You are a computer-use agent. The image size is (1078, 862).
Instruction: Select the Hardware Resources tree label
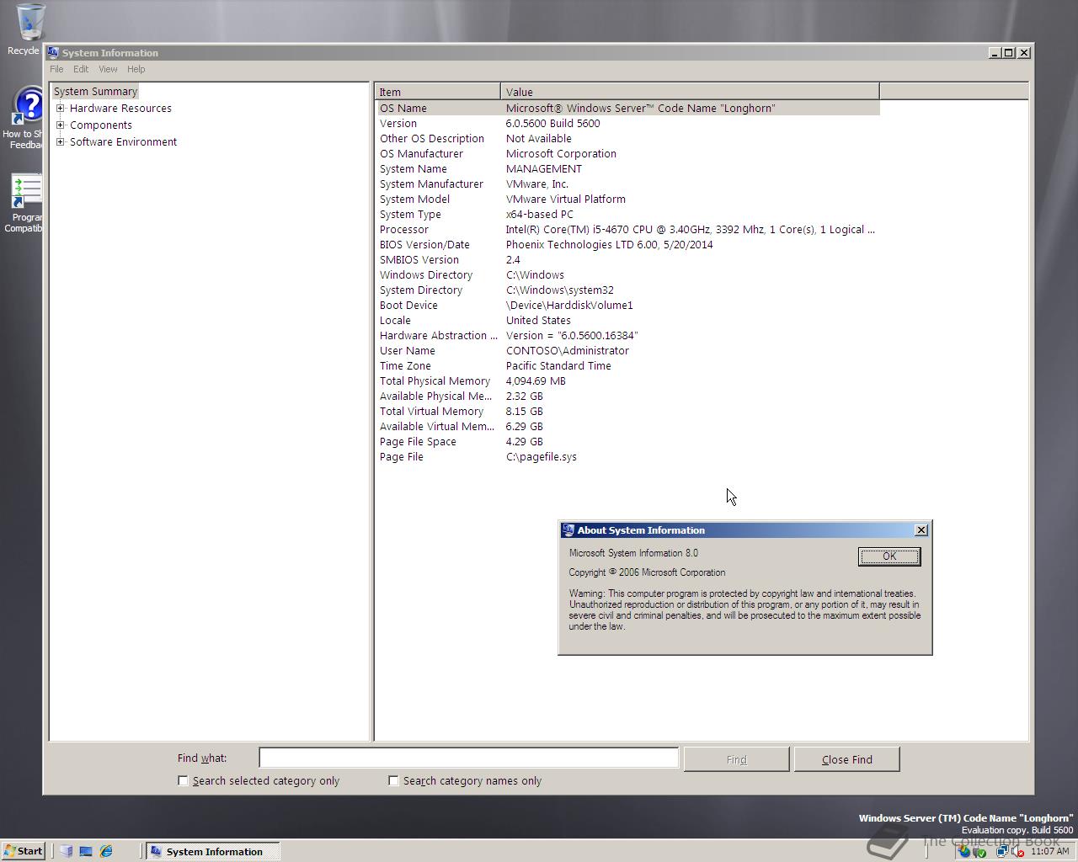pyautogui.click(x=120, y=108)
